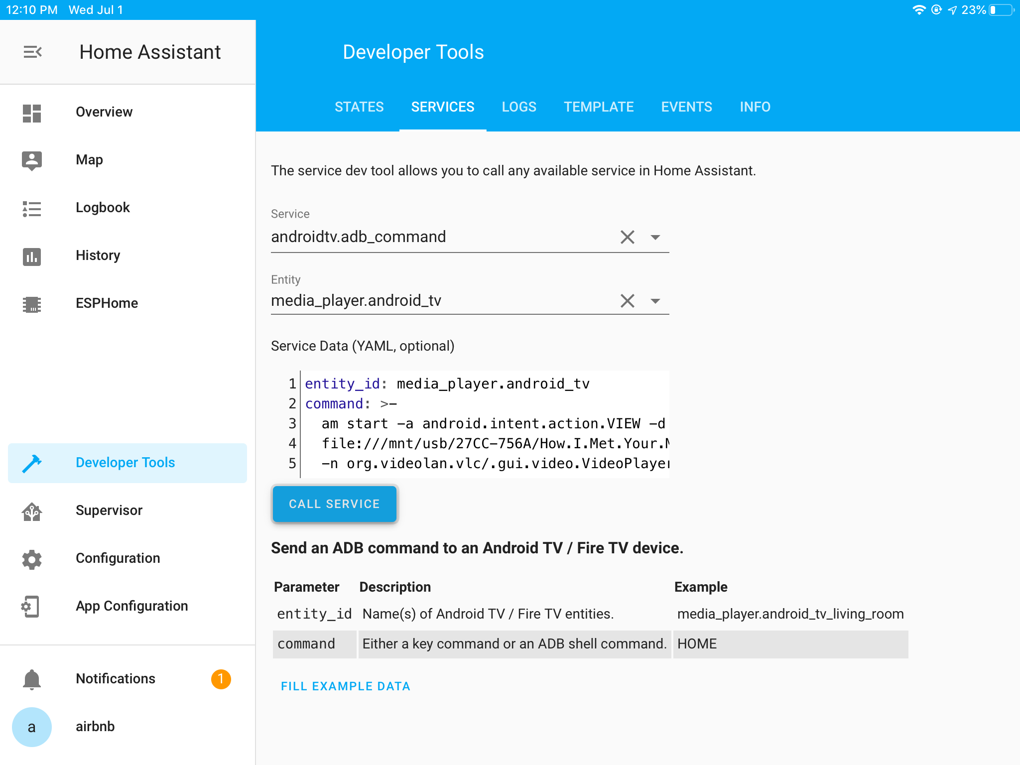The image size is (1020, 765).
Task: Clear the Service field with X
Action: (628, 237)
